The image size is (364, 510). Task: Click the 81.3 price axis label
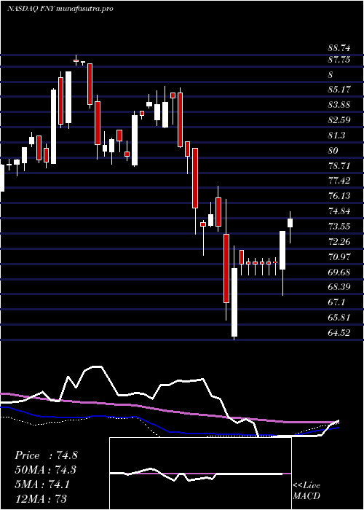click(x=336, y=136)
